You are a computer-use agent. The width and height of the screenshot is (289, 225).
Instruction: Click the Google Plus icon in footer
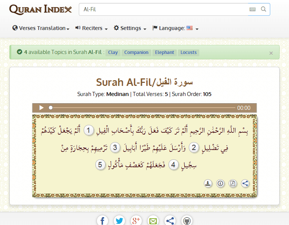pyautogui.click(x=136, y=220)
